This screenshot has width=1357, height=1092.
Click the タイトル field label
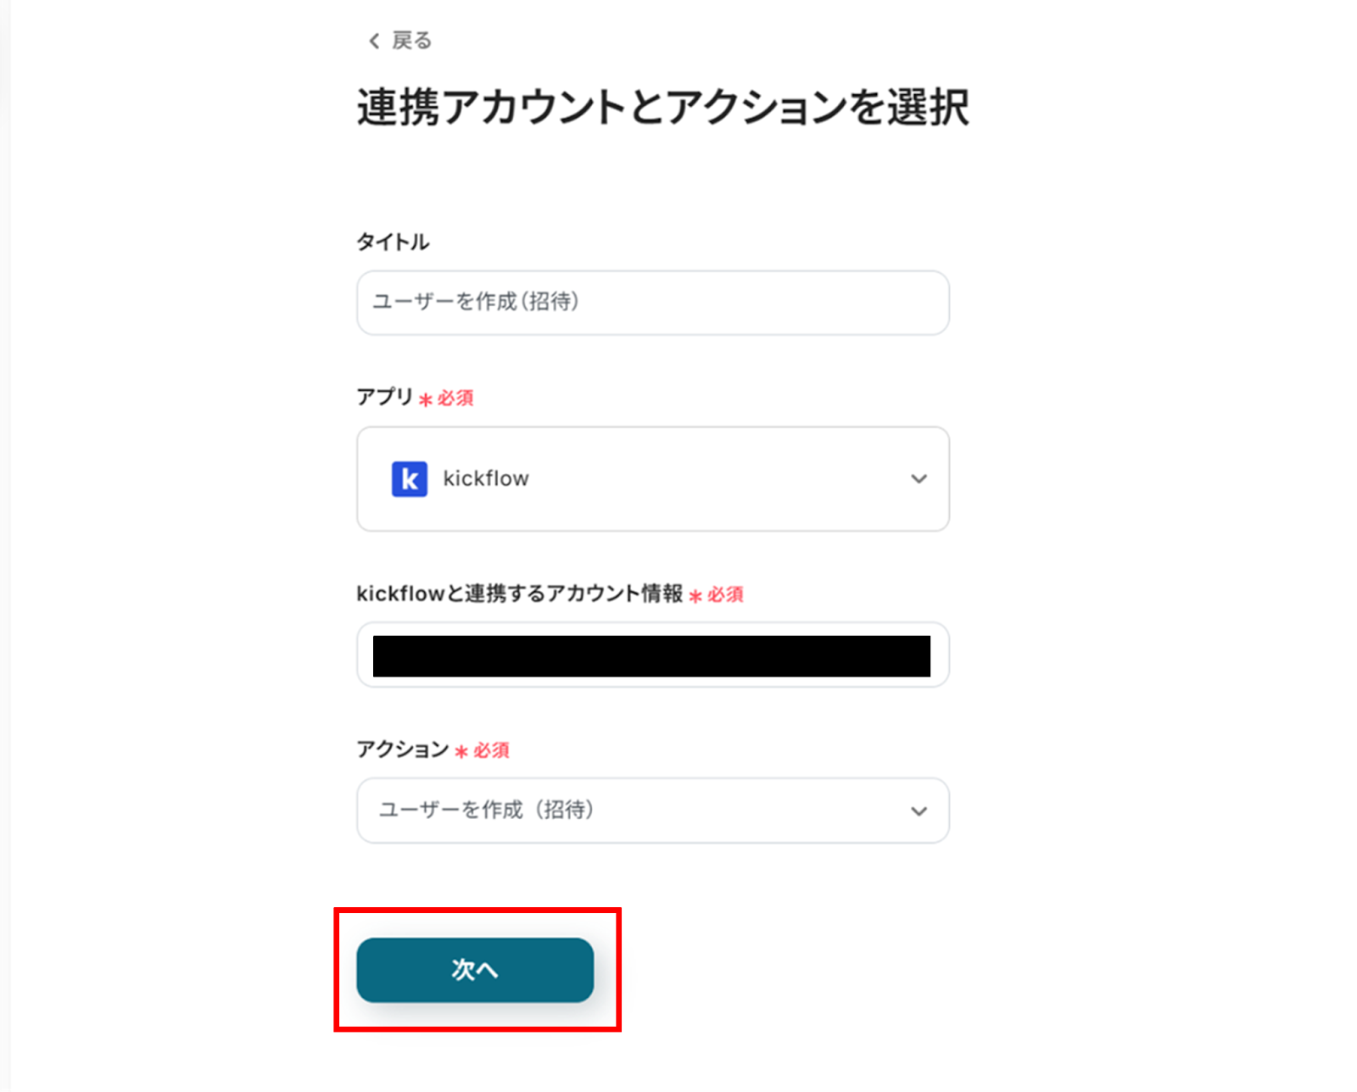coord(393,242)
